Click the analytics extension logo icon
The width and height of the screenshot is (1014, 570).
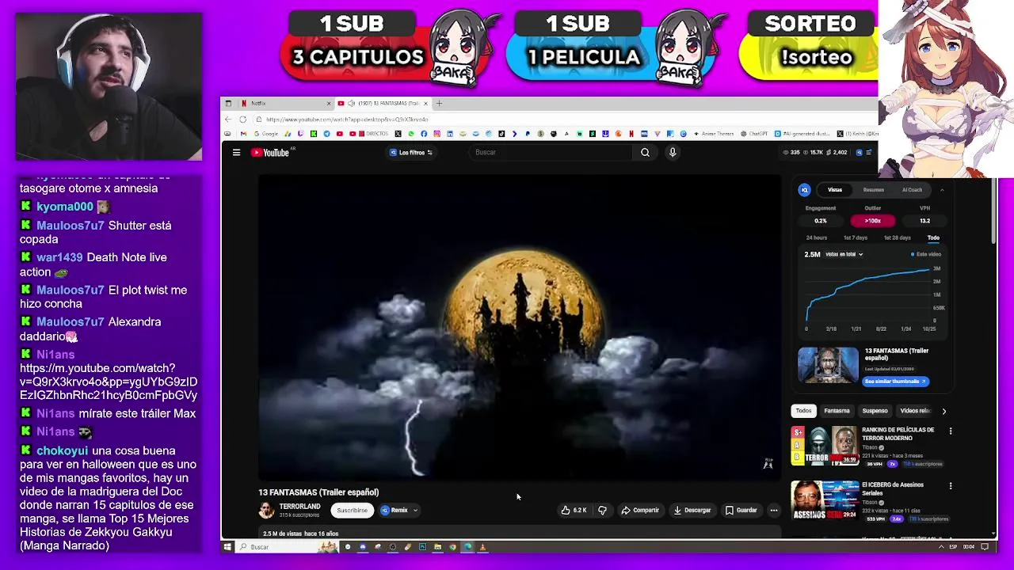(x=804, y=190)
